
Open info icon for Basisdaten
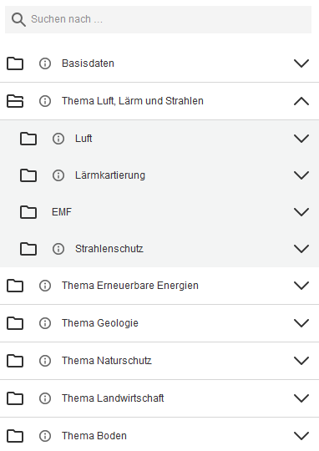click(45, 63)
